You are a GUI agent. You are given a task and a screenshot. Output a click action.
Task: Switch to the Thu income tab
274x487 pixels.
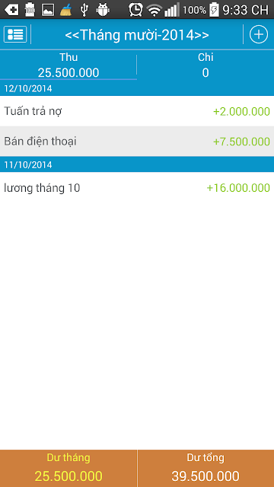tap(68, 65)
